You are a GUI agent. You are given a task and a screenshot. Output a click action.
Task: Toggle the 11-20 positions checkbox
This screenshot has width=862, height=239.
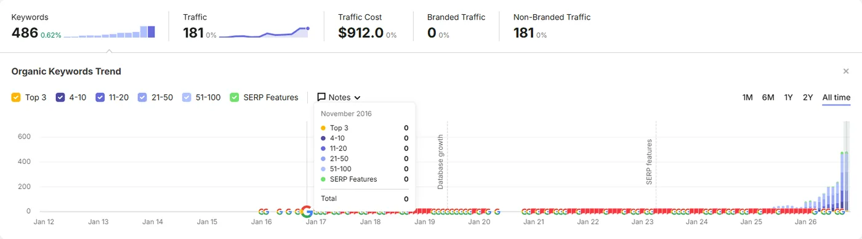[100, 97]
